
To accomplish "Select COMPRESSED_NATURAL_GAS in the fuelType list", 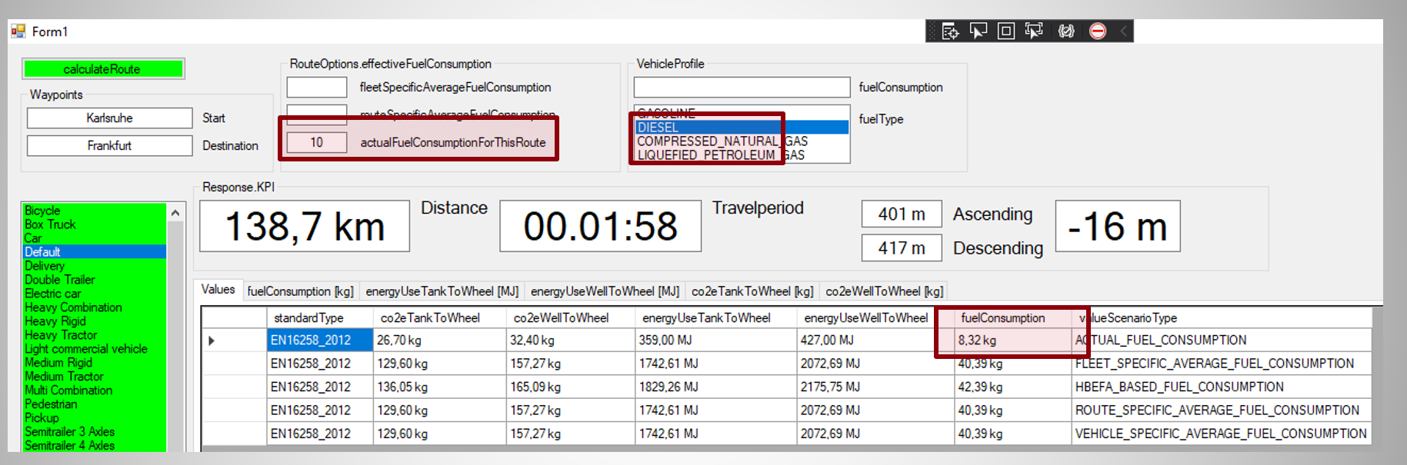I will 722,141.
